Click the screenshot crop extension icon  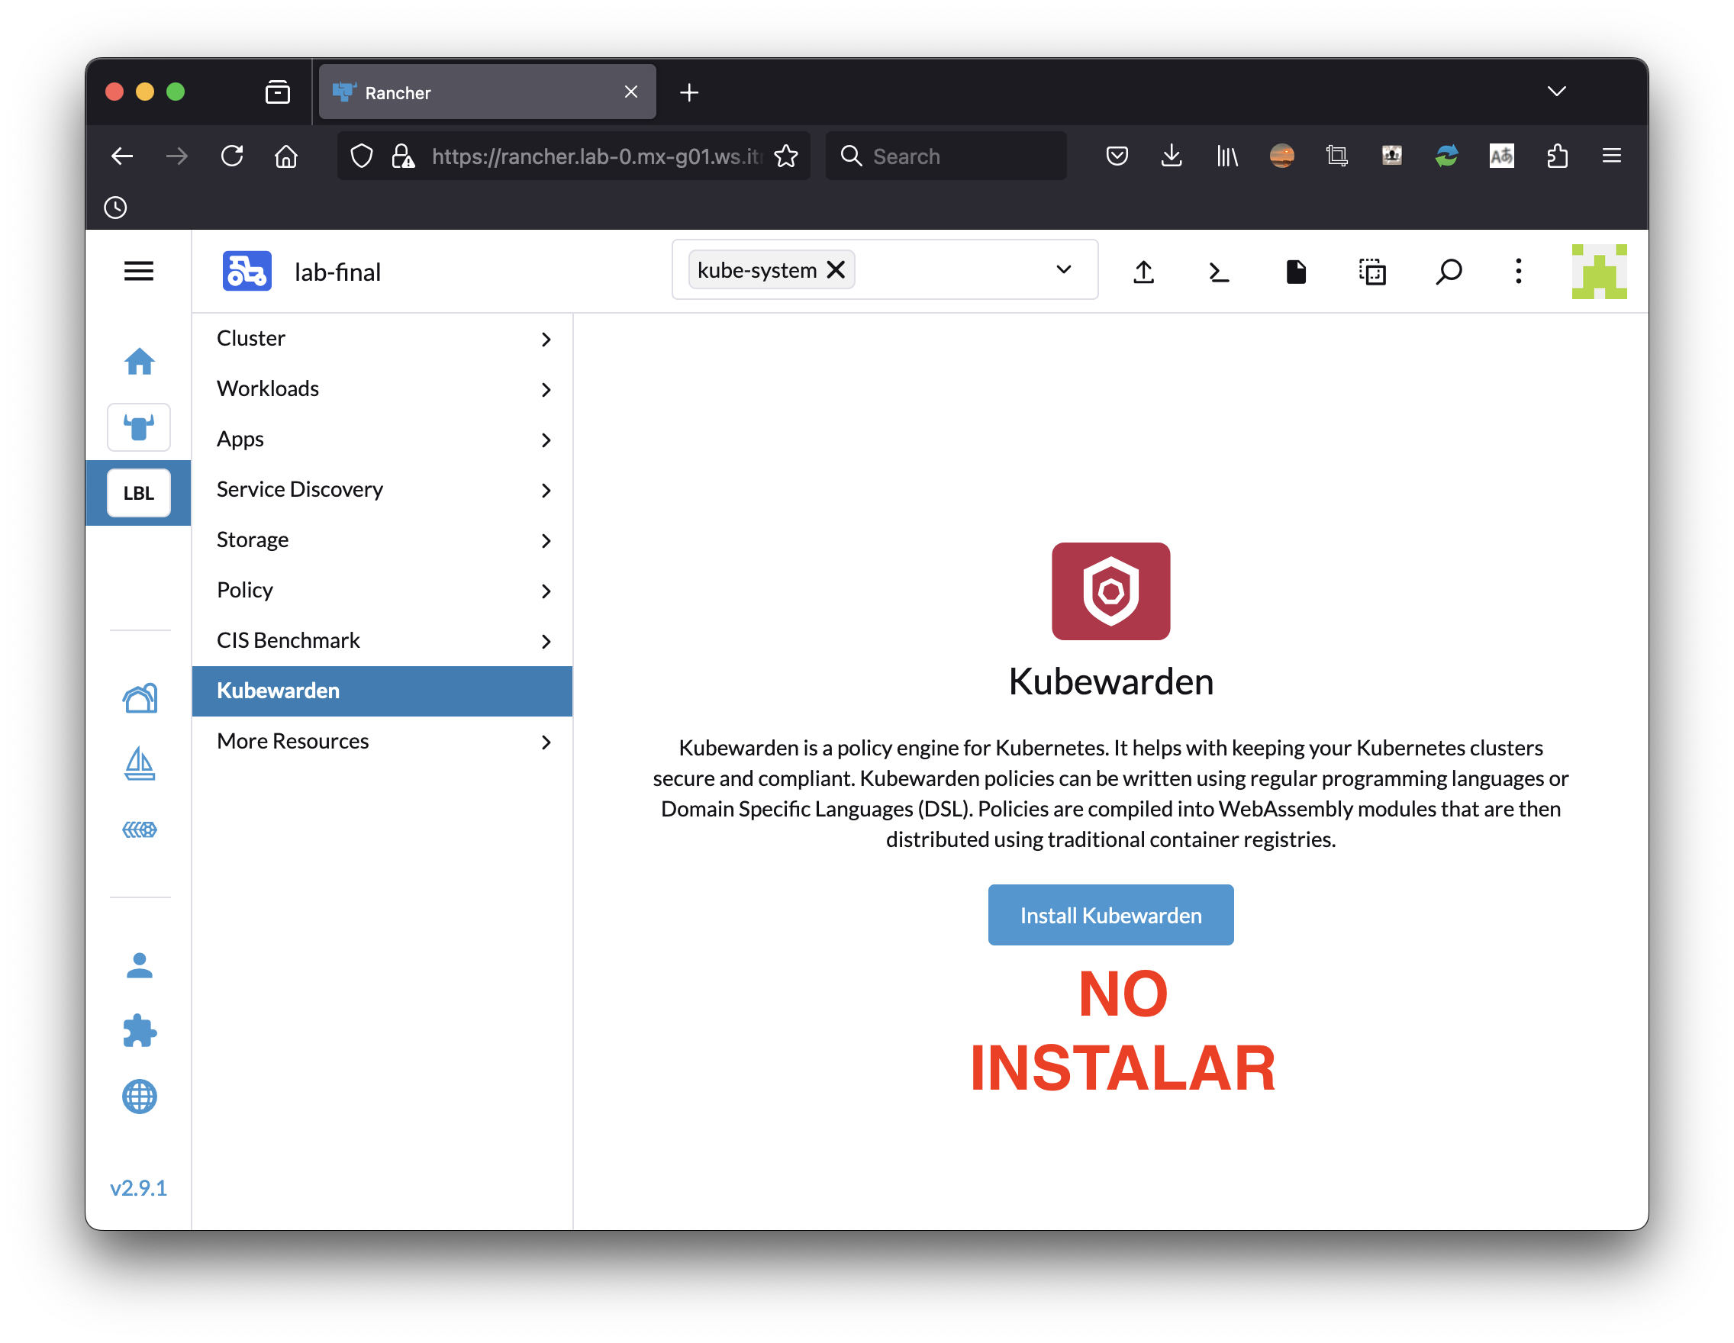point(1337,156)
